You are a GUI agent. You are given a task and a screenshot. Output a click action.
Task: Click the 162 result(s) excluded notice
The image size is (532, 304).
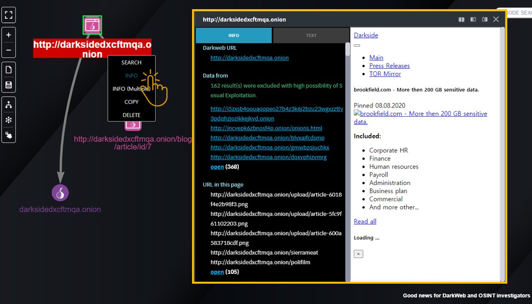point(276,91)
